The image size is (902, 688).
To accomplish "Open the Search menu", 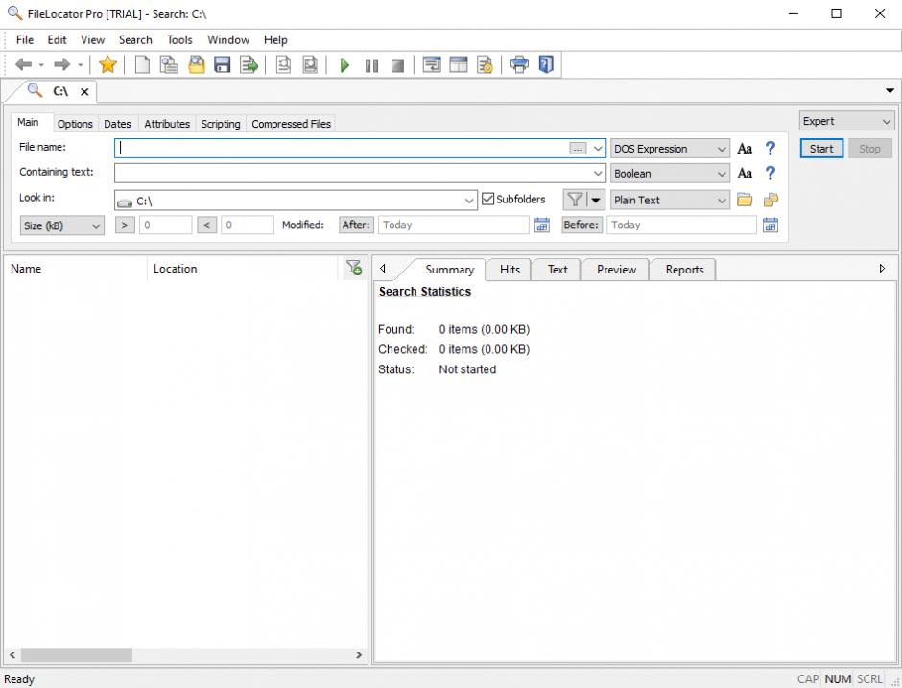I will pyautogui.click(x=135, y=39).
